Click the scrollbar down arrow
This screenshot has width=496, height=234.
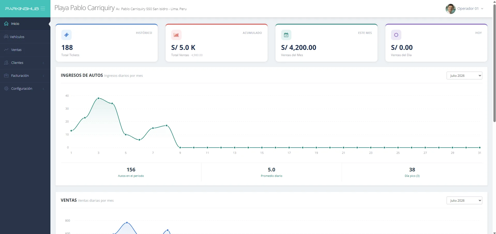click(494, 232)
